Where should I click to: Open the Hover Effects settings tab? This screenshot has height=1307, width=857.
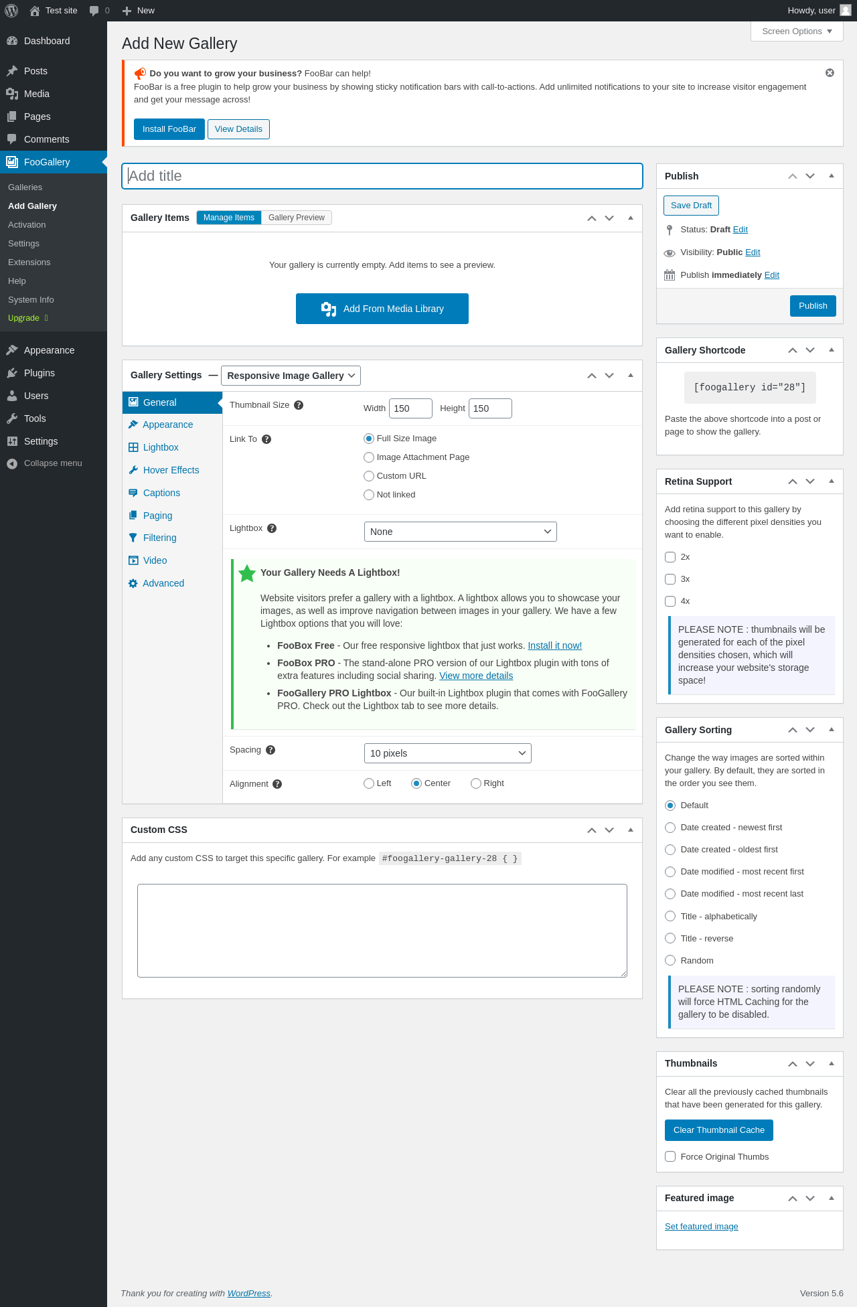click(173, 470)
